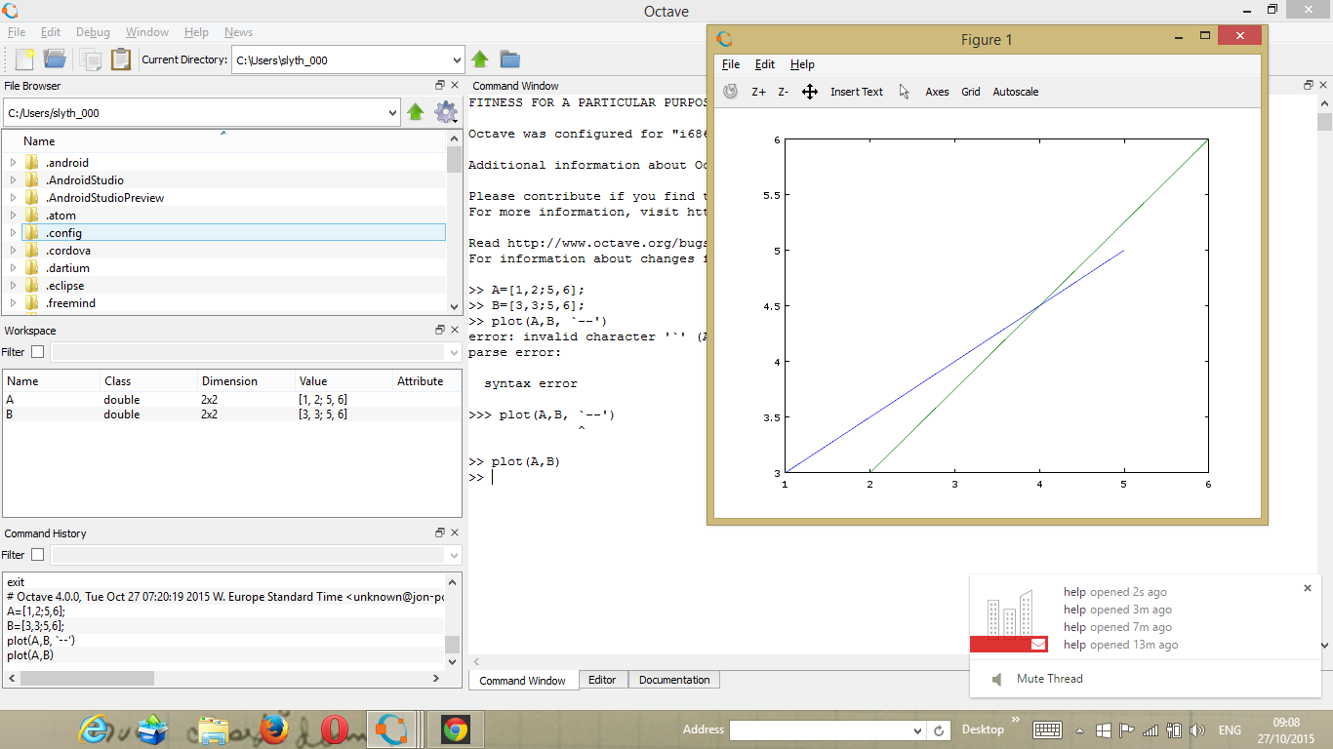
Task: Click Z+ zoom in on Figure 1
Action: click(x=758, y=92)
